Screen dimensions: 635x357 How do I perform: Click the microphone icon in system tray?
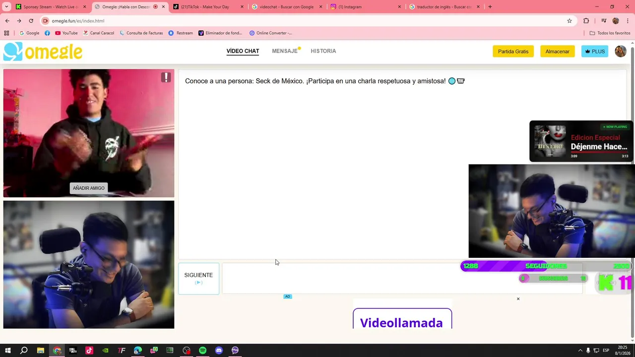point(588,351)
